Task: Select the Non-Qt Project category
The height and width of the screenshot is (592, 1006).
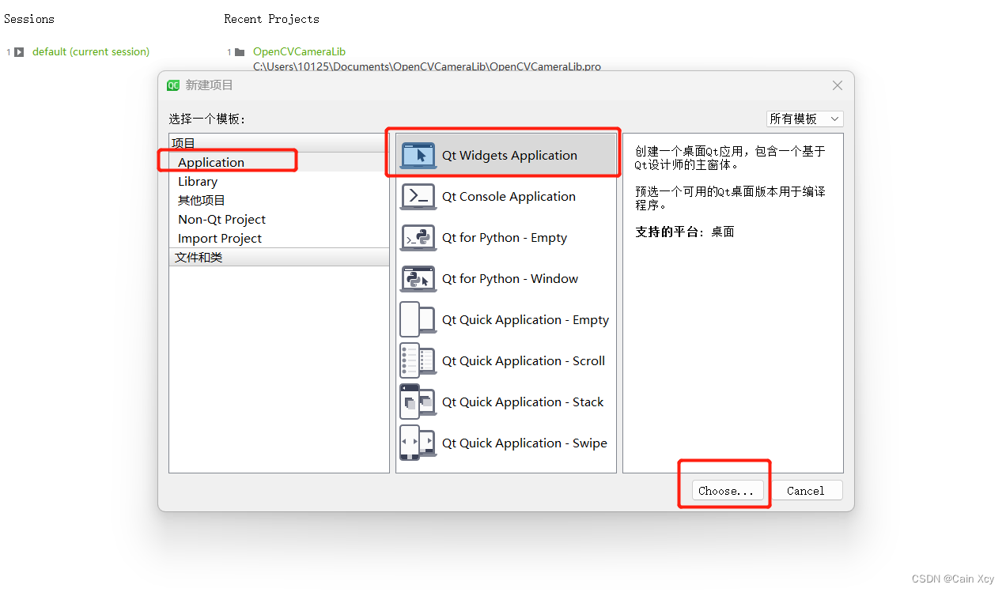Action: 279,219
